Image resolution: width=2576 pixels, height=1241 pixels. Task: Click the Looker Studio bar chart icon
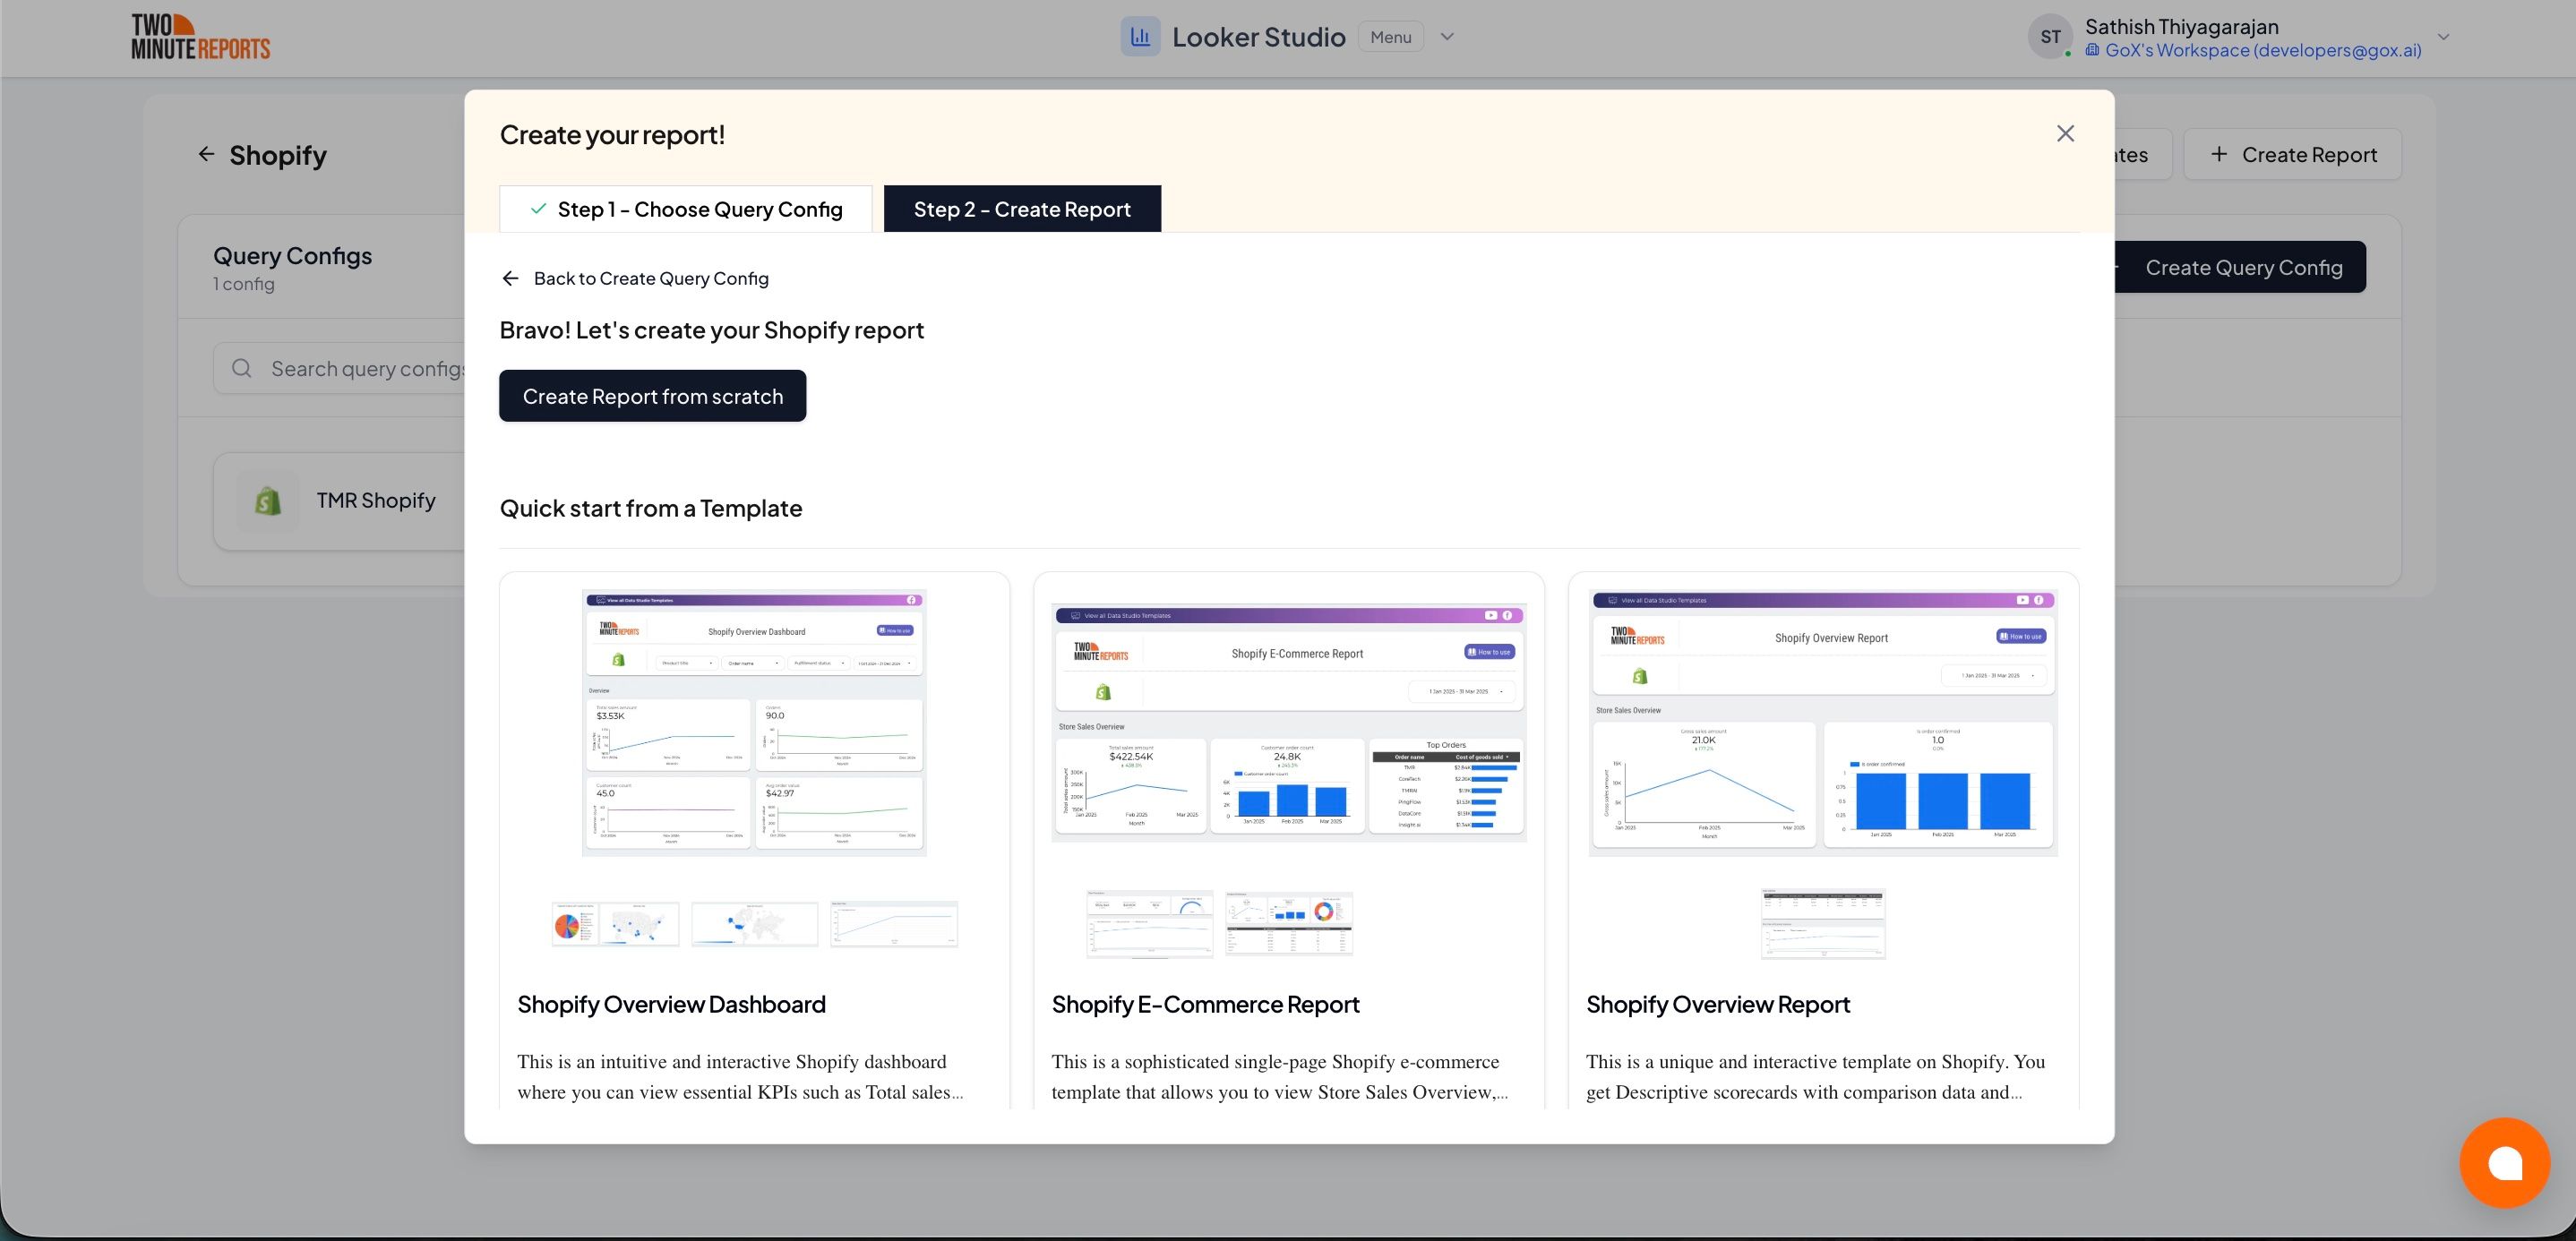point(1140,36)
